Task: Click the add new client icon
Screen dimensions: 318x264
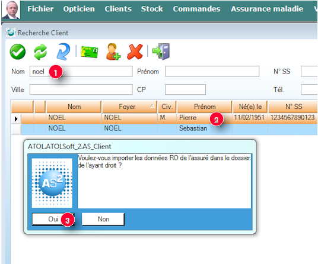Action: coord(113,51)
